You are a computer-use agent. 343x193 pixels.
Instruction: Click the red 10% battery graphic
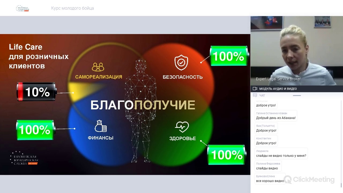point(37,92)
